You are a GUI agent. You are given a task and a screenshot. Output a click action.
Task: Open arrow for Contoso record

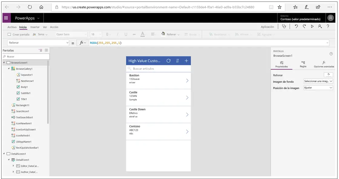coord(187,131)
